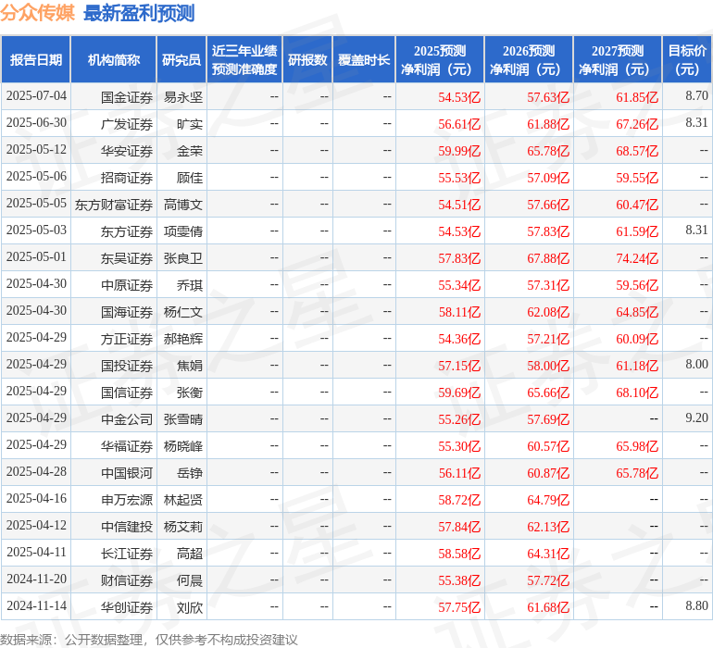Viewport: 713px width, 648px height.
Task: Select the 近三年业绩预测准确度 column header
Action: (244, 59)
